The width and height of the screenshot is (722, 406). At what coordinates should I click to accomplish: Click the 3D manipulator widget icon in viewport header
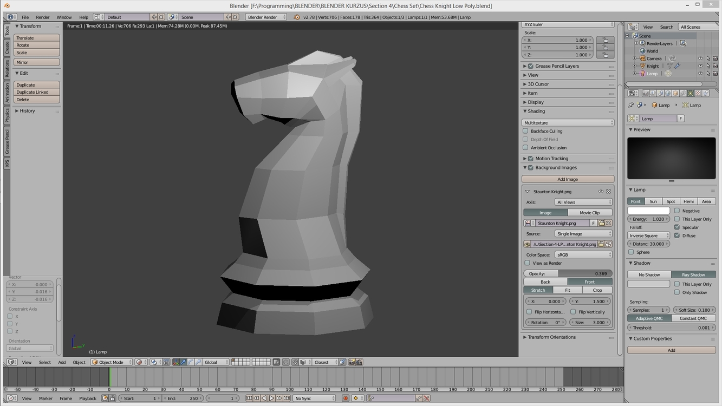tap(175, 362)
